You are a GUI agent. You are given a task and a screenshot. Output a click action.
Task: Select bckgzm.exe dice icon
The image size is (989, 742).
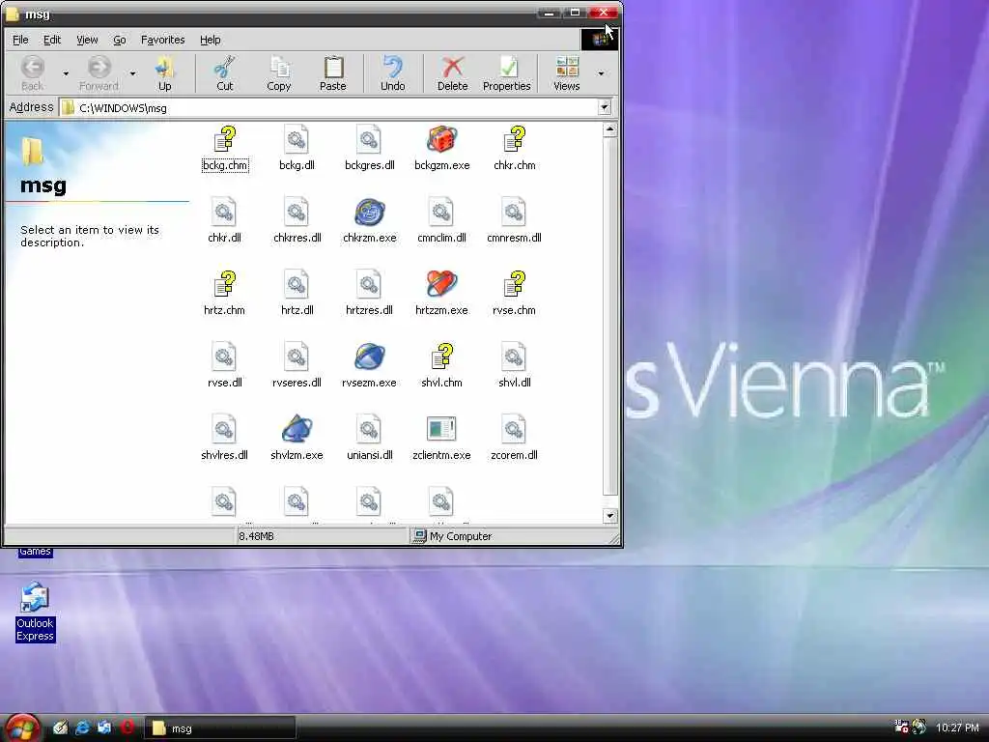coord(441,140)
